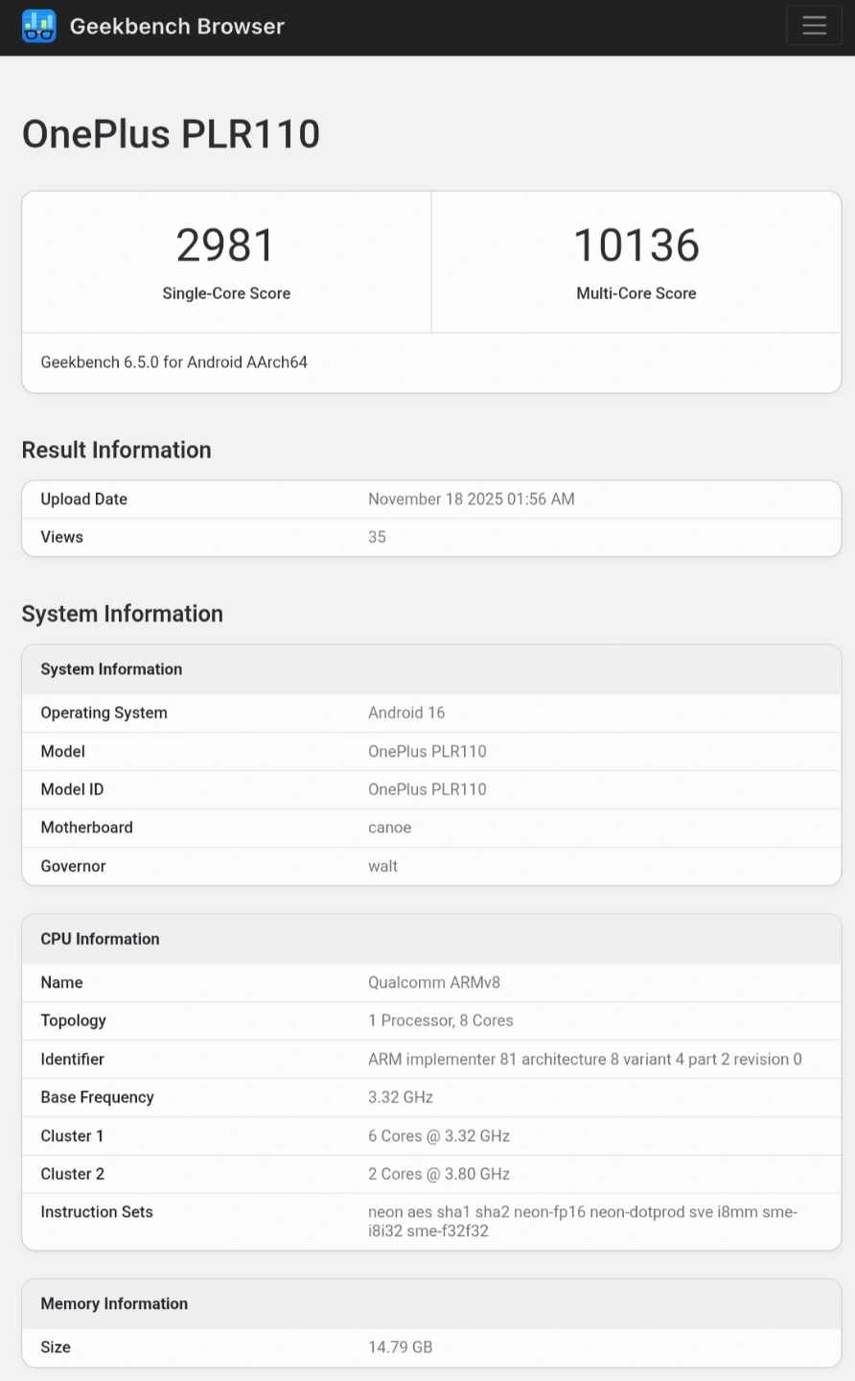This screenshot has width=855, height=1381.
Task: Click the CPU Information table header
Action: (x=100, y=939)
